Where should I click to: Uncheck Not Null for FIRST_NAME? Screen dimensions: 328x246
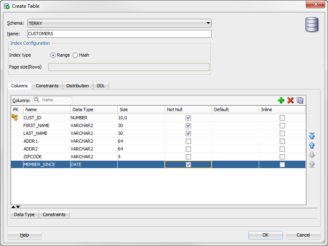[188, 125]
